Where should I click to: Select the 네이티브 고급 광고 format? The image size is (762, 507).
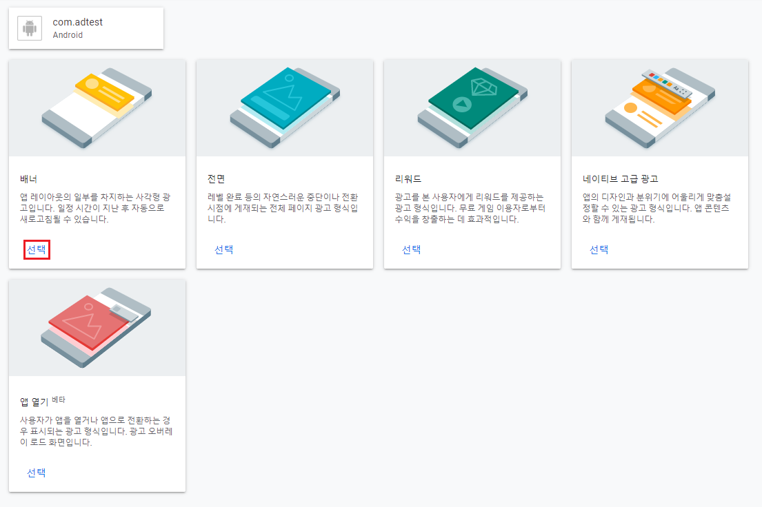(599, 249)
